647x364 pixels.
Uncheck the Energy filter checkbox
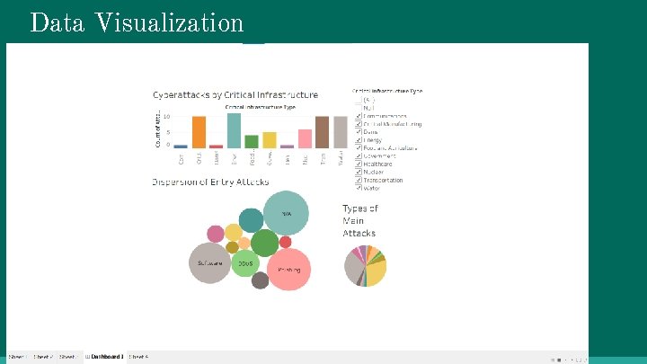coord(359,140)
